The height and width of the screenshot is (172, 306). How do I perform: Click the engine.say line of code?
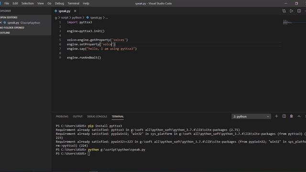[102, 49]
